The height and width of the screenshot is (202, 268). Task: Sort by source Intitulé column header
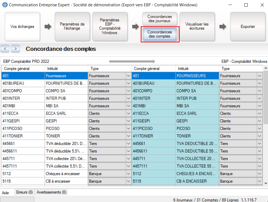[67, 68]
